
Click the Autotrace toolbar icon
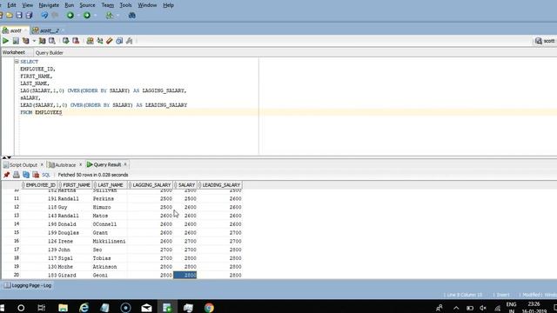click(x=43, y=41)
